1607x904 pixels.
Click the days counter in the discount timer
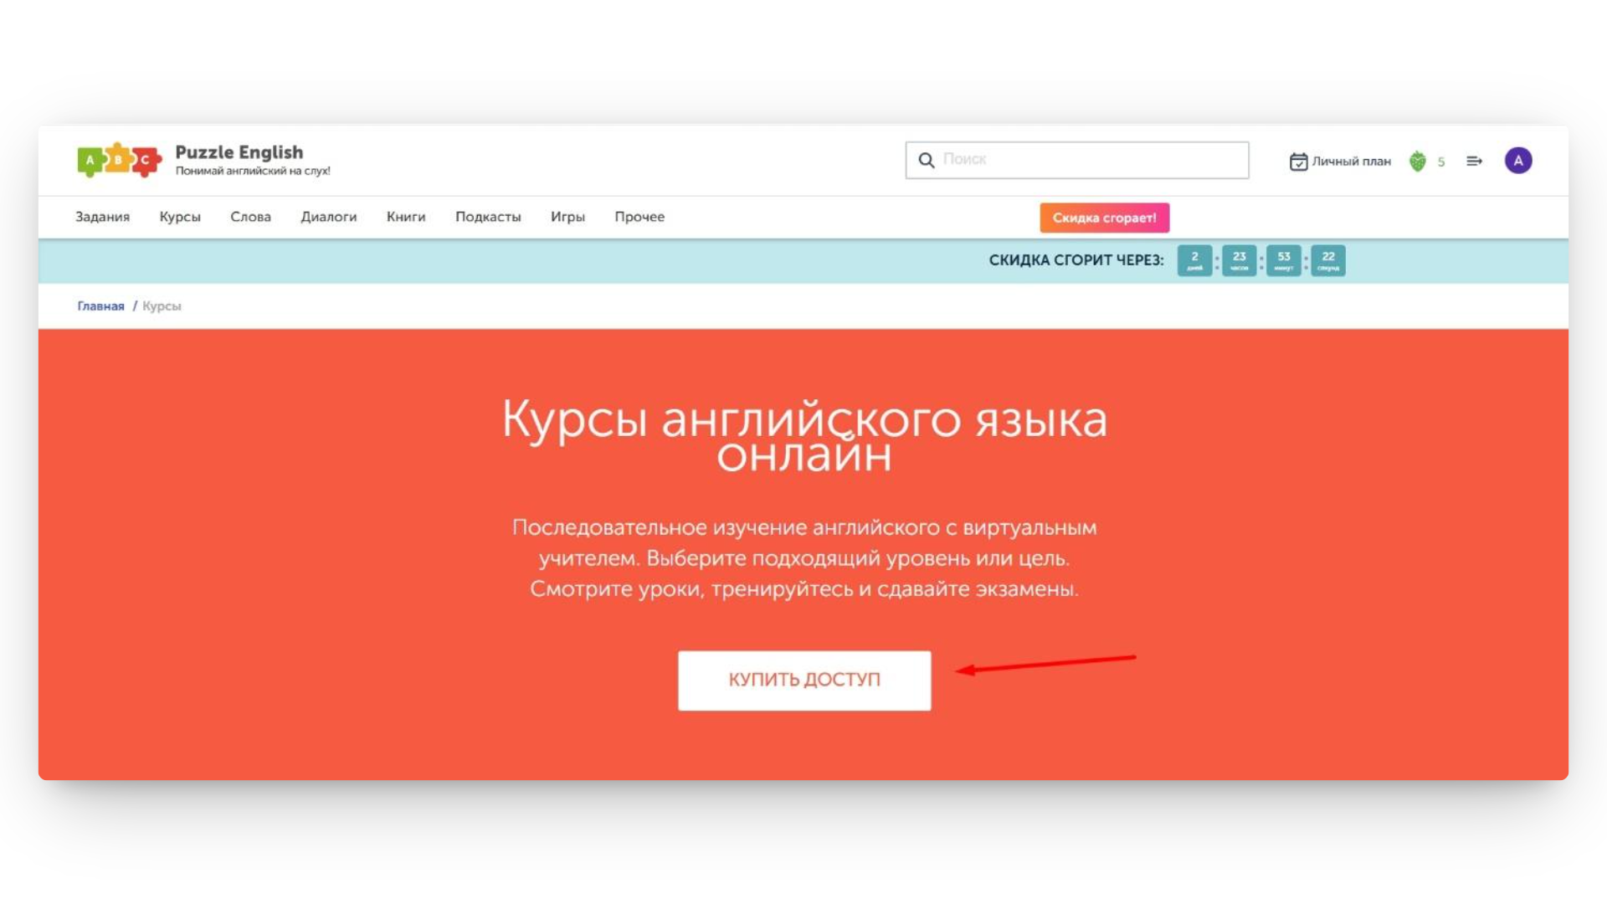pos(1194,260)
